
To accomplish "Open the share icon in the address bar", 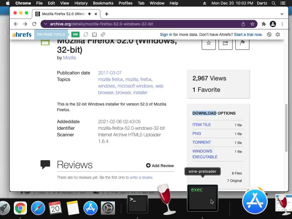I will (x=243, y=24).
